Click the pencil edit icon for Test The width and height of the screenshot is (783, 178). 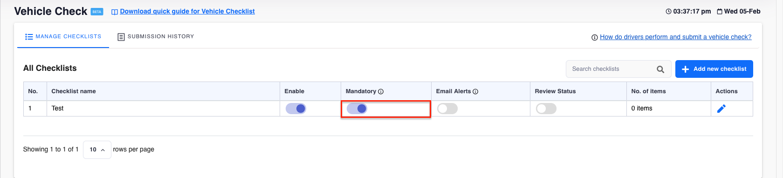tap(721, 109)
